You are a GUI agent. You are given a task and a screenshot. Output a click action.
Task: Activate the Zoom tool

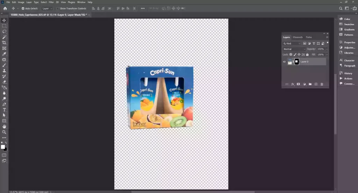pyautogui.click(x=4, y=132)
